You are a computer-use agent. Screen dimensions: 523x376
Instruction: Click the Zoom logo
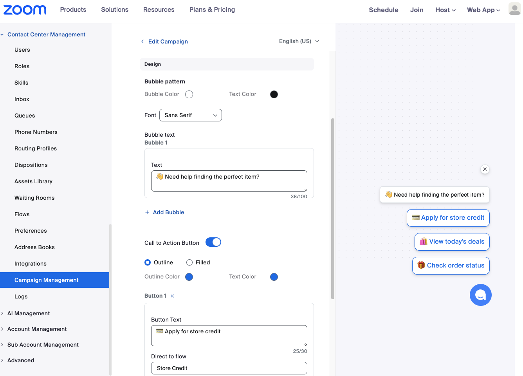click(x=25, y=10)
